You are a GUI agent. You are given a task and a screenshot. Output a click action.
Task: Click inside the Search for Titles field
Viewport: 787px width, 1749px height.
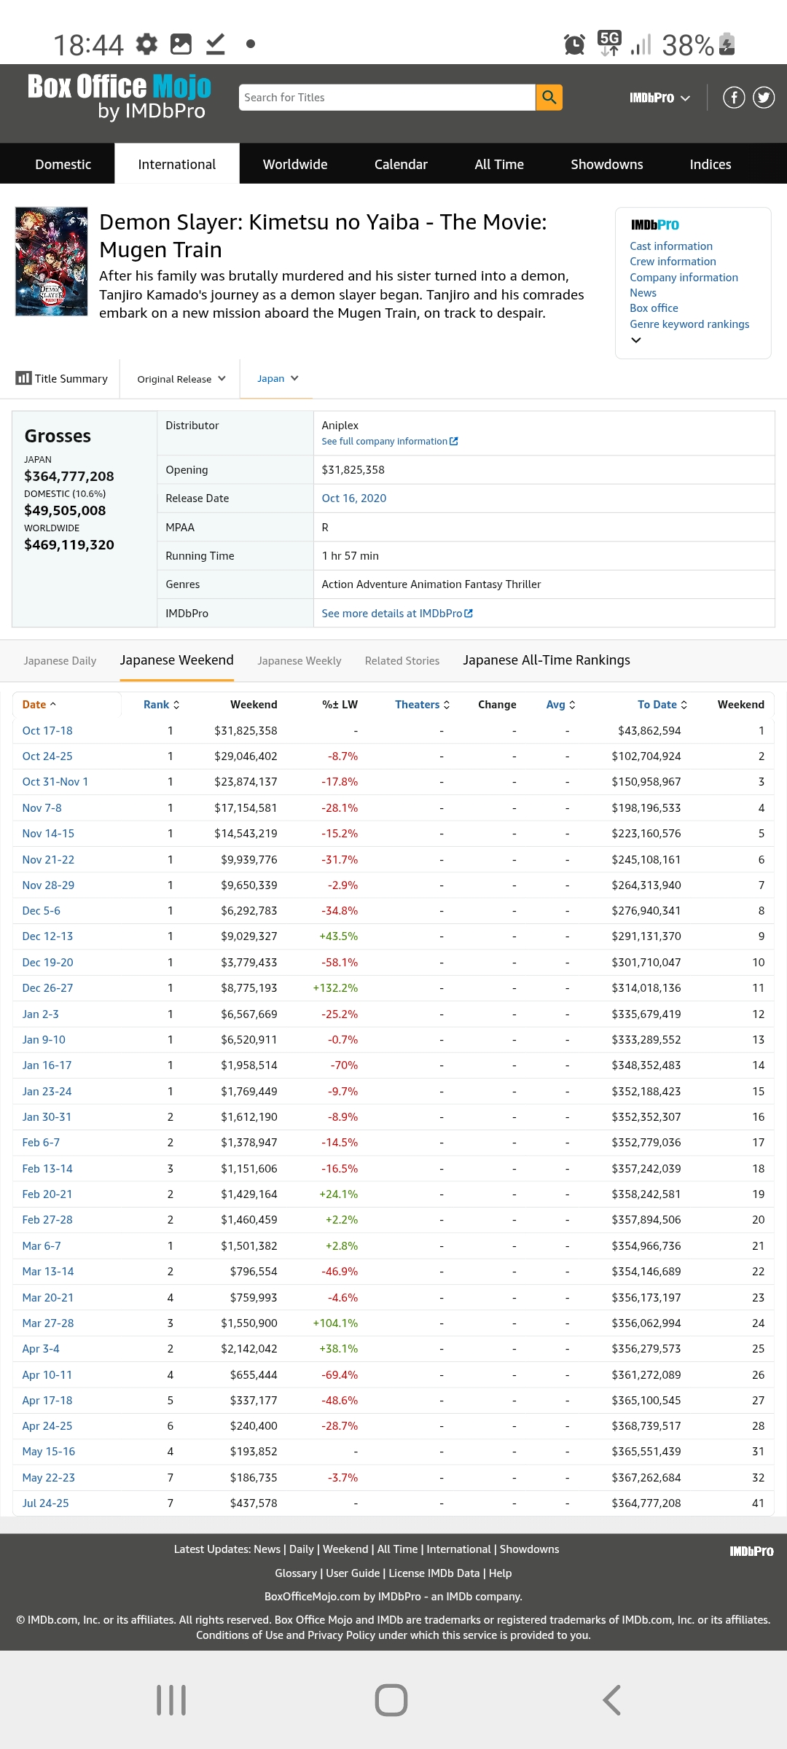tap(387, 97)
